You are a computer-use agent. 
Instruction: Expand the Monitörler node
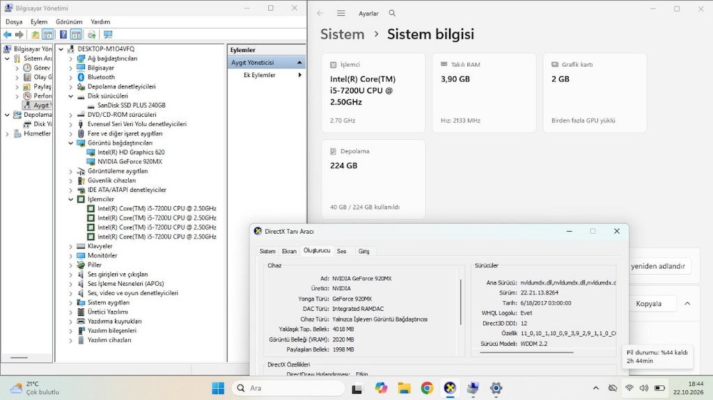[x=70, y=256]
